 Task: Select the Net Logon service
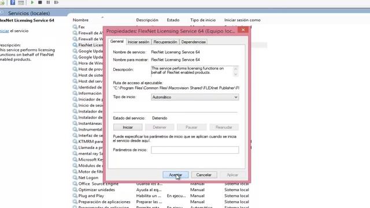[88, 177]
